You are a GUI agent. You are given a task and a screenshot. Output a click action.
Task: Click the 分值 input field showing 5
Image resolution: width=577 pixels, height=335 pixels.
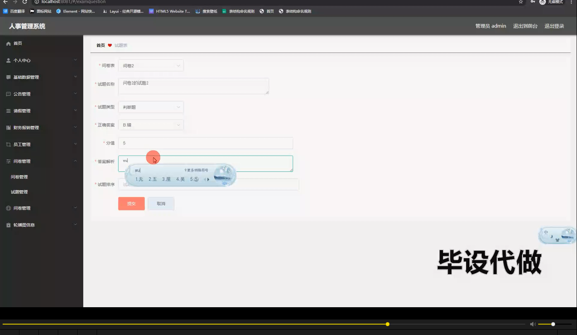click(x=205, y=143)
